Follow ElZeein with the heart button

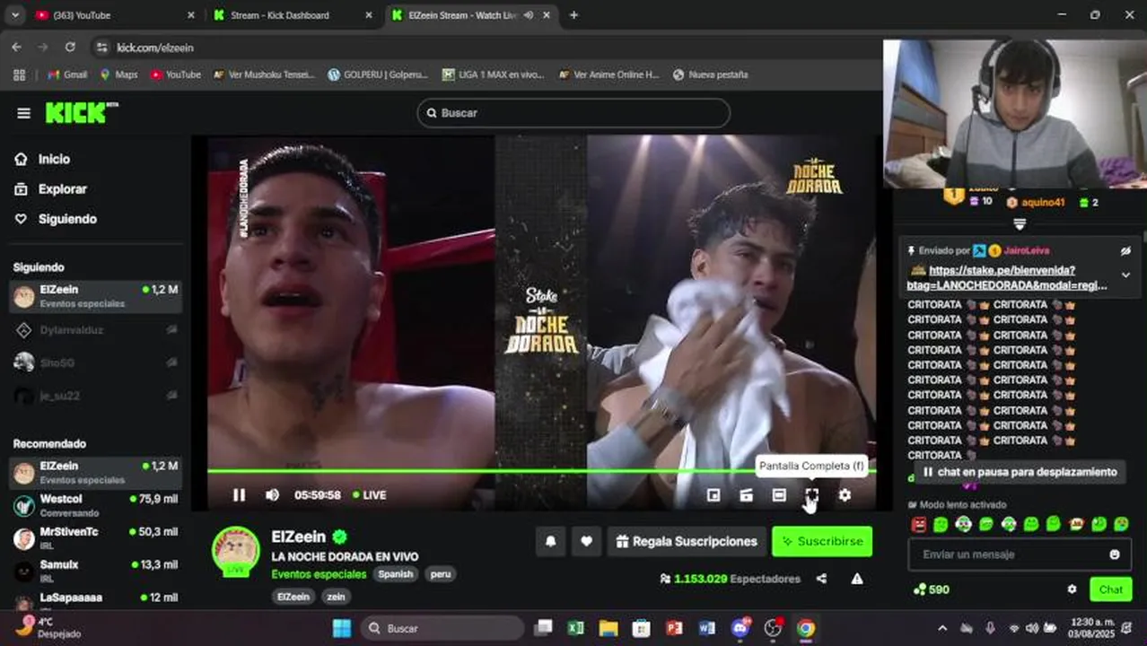pyautogui.click(x=586, y=541)
